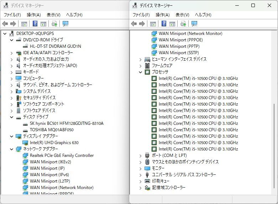The height and width of the screenshot is (204, 278).
Task: Click the Update driver icon in left window toolbar
Action: (x=54, y=24)
